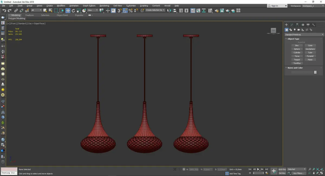Click the object name input field
Viewport: 325px width, 176px height.
[x=302, y=72]
